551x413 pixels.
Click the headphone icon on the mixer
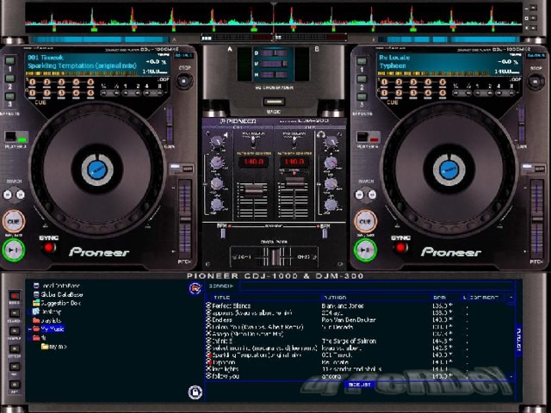coord(320,134)
